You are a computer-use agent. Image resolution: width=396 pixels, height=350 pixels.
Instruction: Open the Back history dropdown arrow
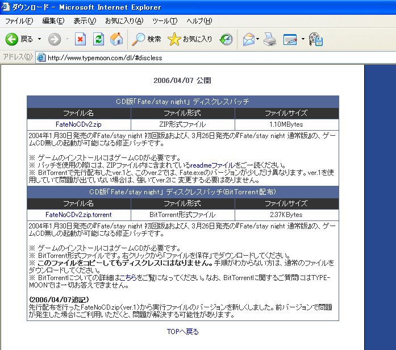tap(39, 39)
